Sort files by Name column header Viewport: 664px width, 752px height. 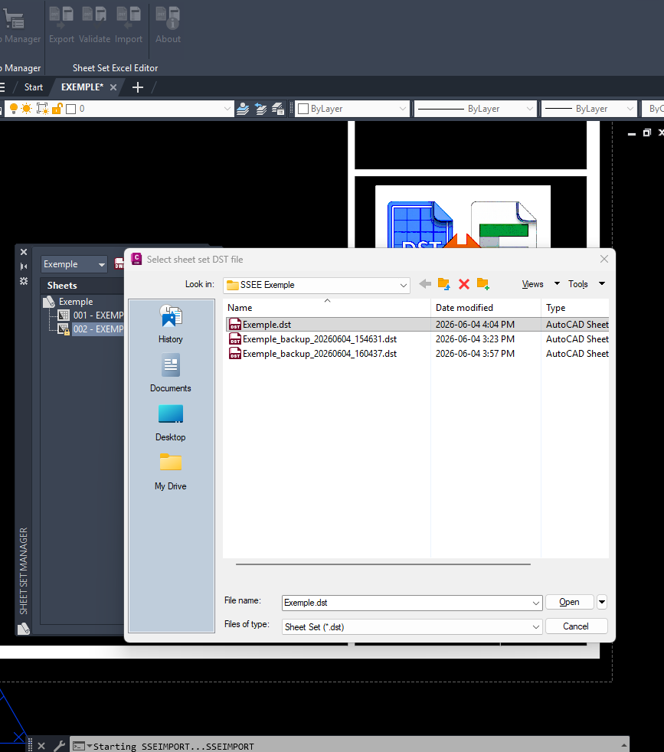pyautogui.click(x=327, y=308)
